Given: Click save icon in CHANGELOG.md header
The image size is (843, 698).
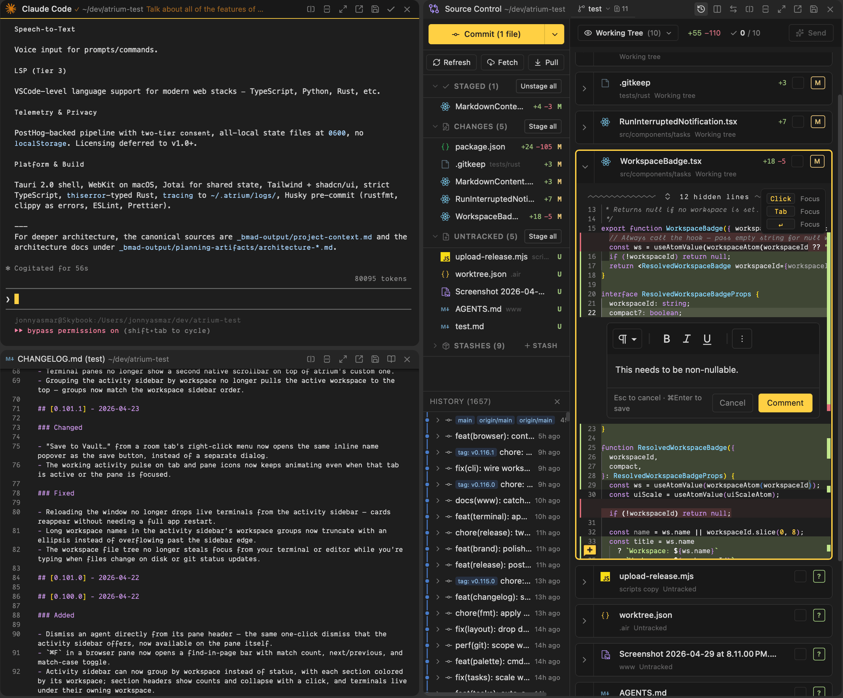Looking at the screenshot, I should 375,359.
